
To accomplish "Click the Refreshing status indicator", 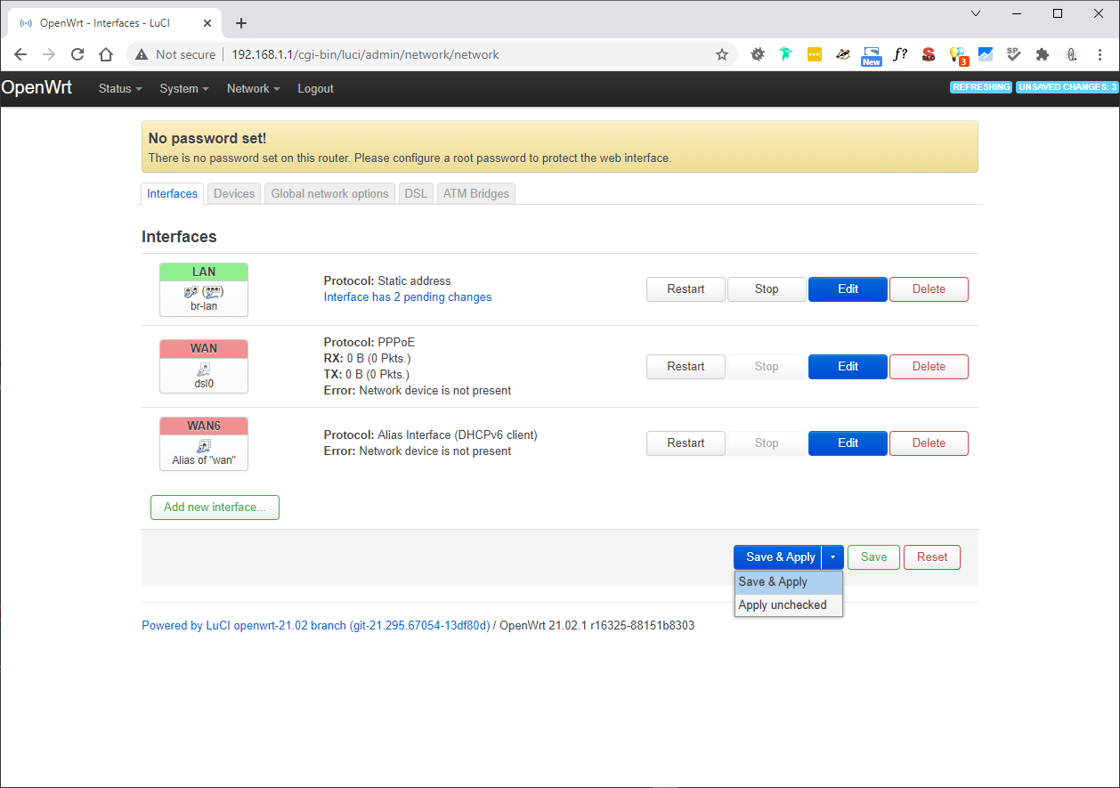I will click(x=981, y=87).
